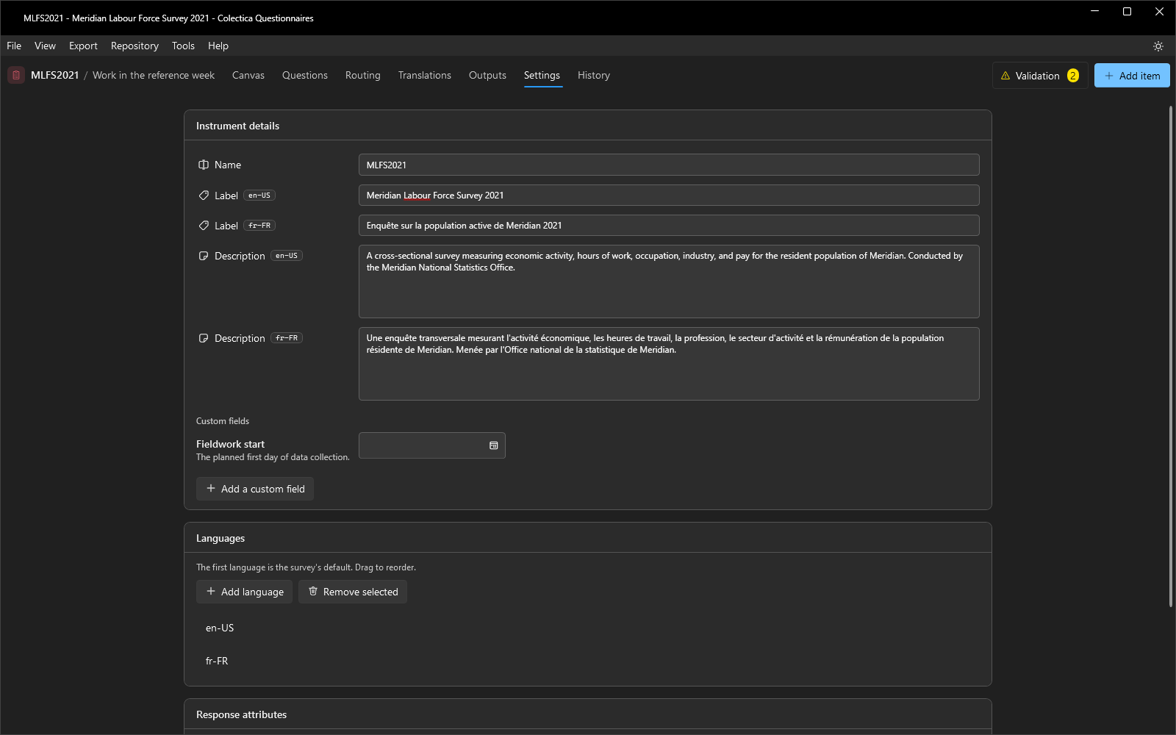The width and height of the screenshot is (1176, 735).
Task: Click the en-US tag next to Label
Action: coord(259,196)
